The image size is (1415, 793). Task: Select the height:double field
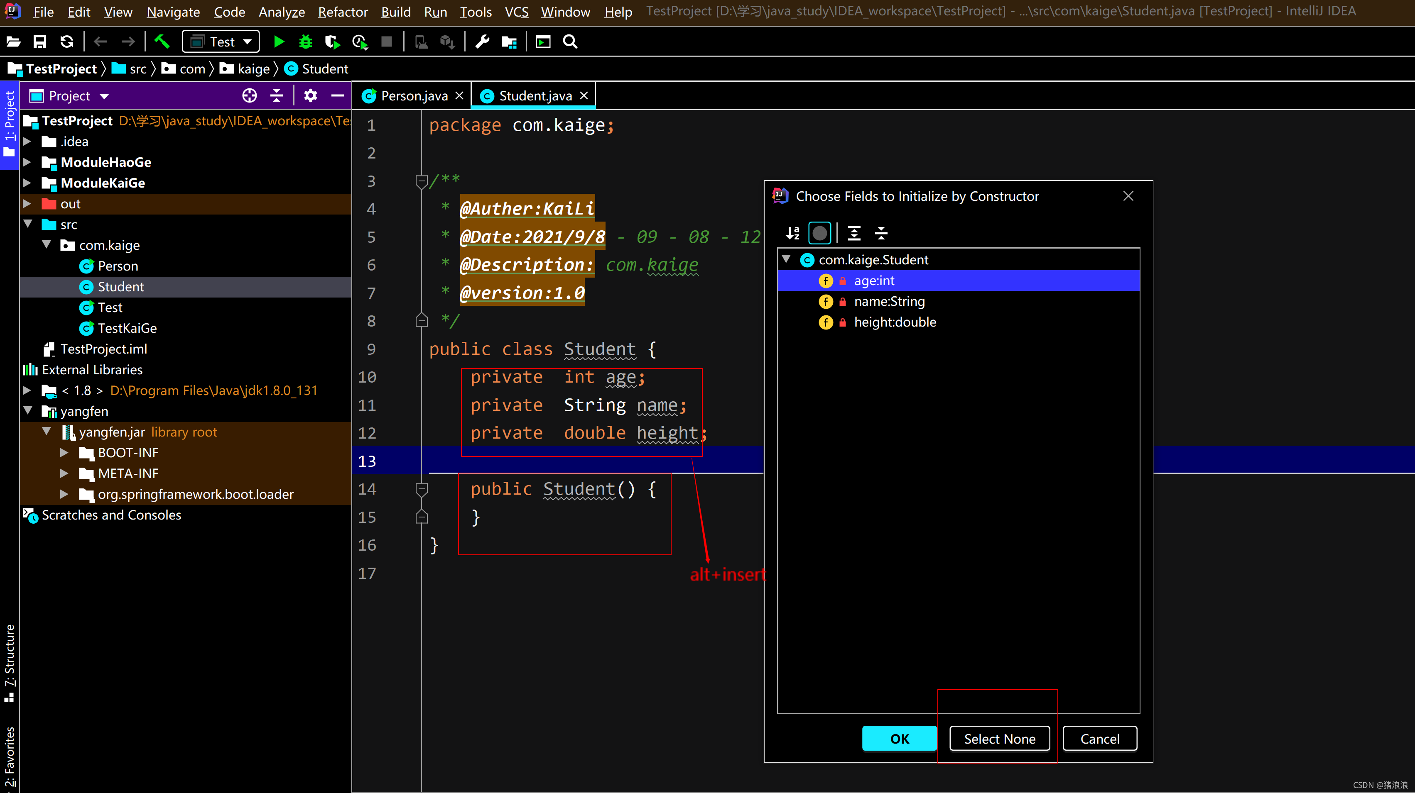point(959,322)
